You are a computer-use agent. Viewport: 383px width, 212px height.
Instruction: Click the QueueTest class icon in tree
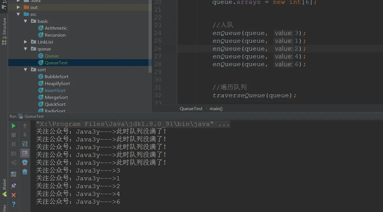pyautogui.click(x=41, y=63)
